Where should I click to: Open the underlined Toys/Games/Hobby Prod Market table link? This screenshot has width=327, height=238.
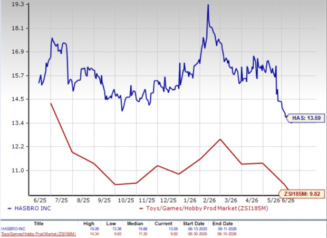(39, 234)
